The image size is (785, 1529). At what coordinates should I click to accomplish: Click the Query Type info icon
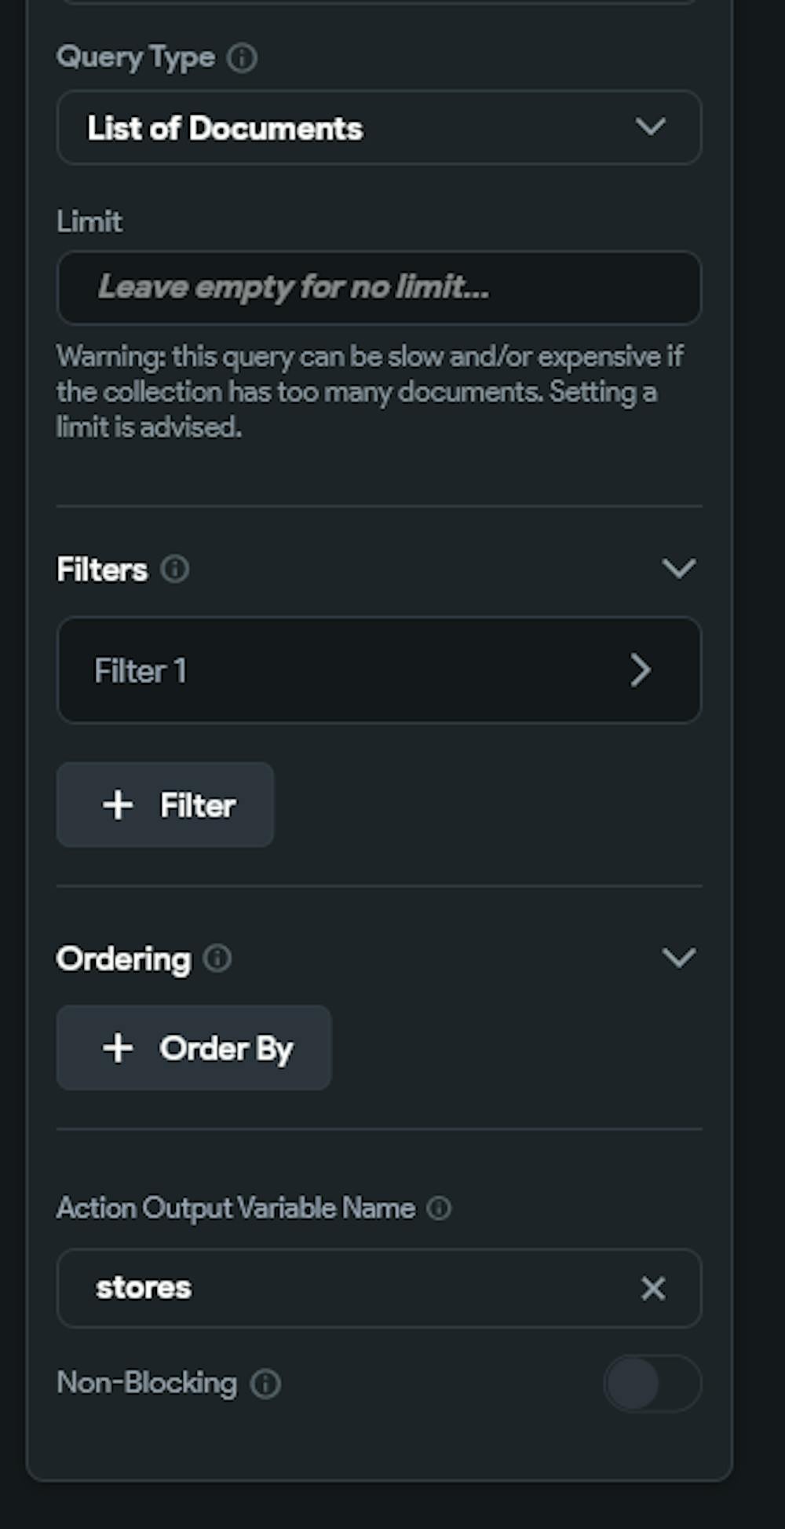(x=242, y=58)
